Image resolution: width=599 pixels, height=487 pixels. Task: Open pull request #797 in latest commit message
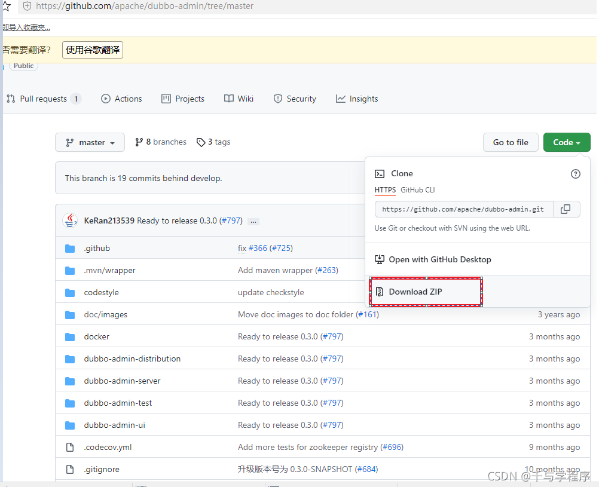231,220
